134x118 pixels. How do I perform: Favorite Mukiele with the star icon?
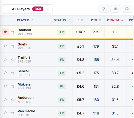(13, 86)
